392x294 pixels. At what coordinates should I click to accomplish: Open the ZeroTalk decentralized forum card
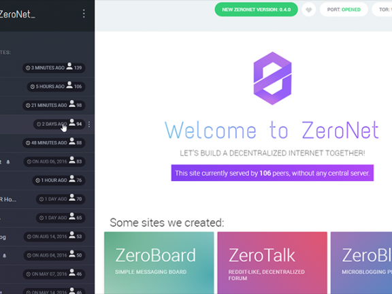tap(272, 263)
